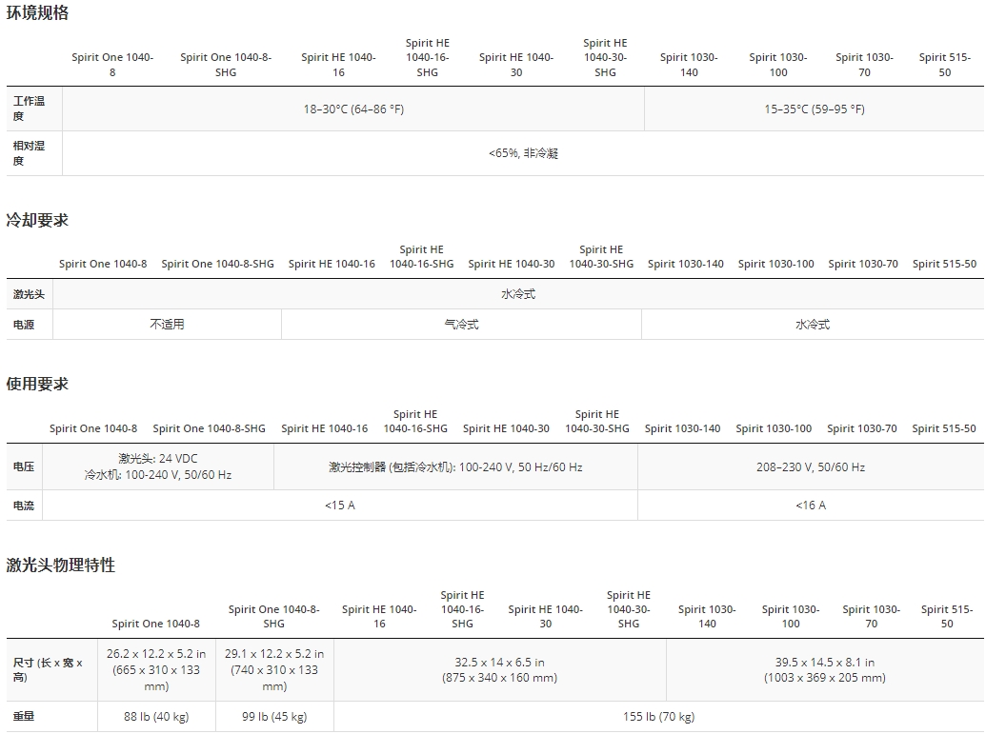Select the 18–30°C (64–86 °F) temperature cell
This screenshot has width=986, height=734.
(353, 109)
